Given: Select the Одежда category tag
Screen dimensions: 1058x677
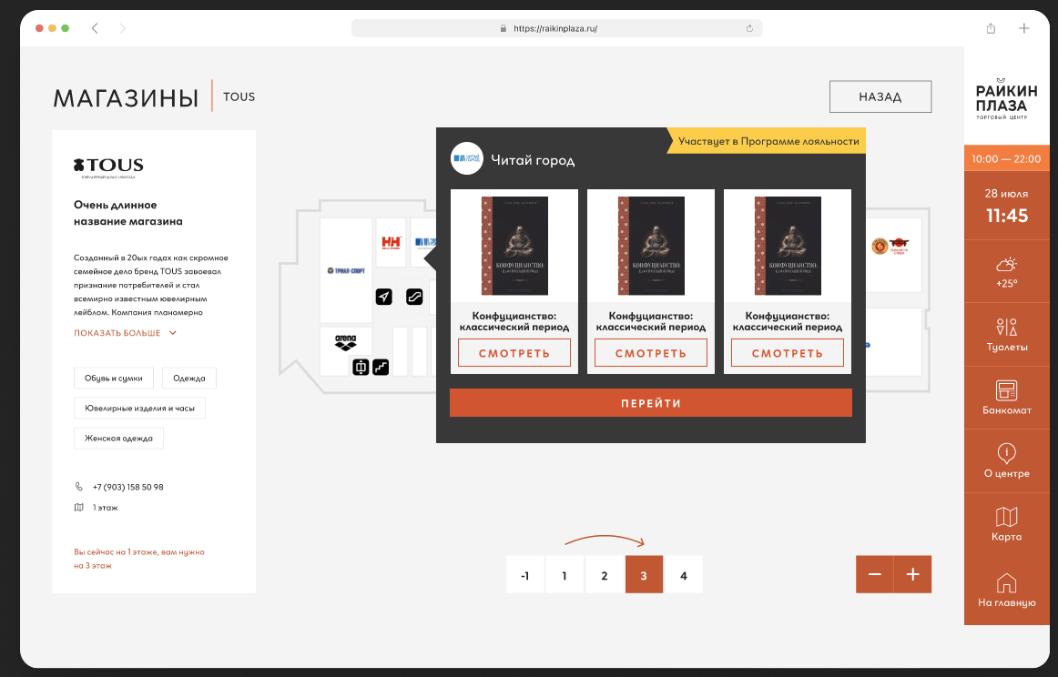Looking at the screenshot, I should pos(189,379).
